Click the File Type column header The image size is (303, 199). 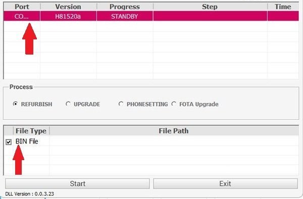coord(31,131)
